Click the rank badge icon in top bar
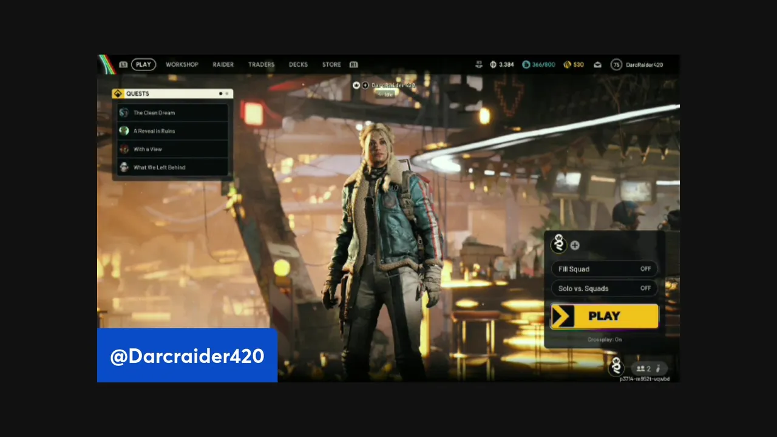This screenshot has width=777, height=437. click(479, 64)
